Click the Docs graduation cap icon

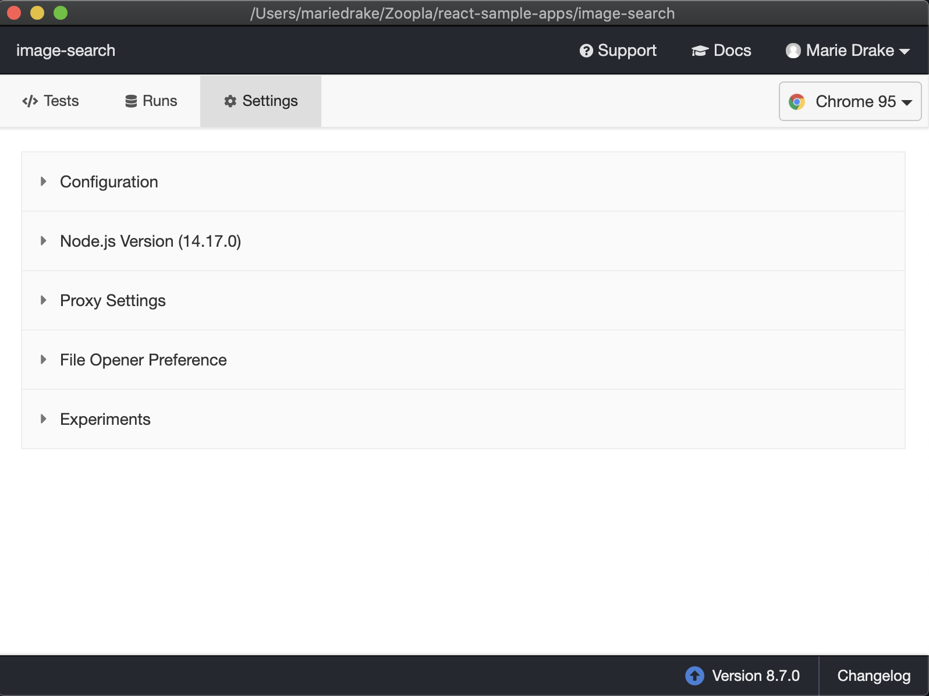point(700,51)
